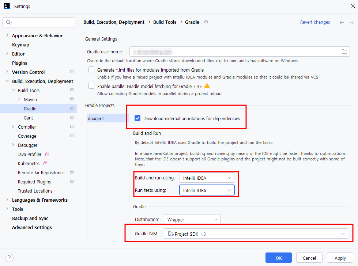358x266 pixels.
Task: Open the Gradle JVM Project SDK dropdown
Action: (256, 234)
